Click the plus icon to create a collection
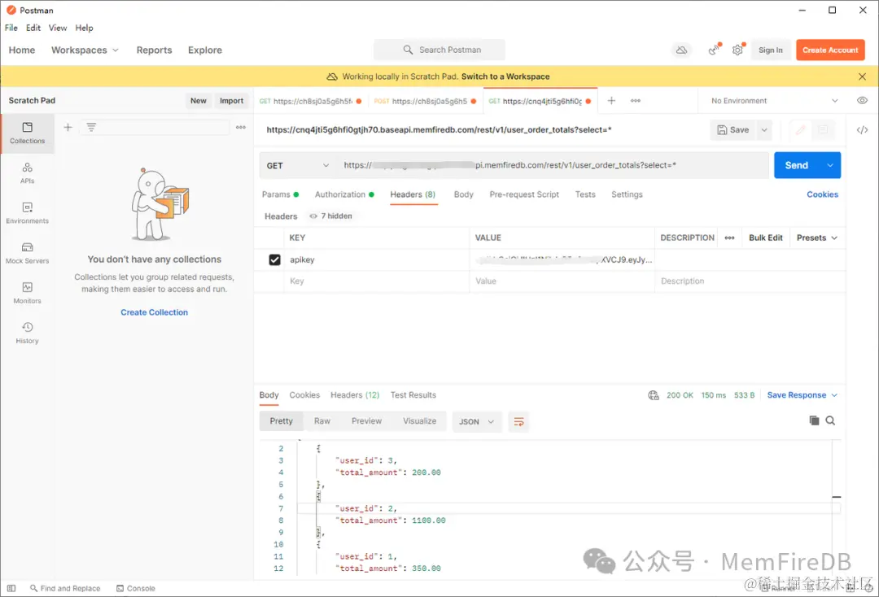Screen dimensions: 879x597 coord(68,127)
